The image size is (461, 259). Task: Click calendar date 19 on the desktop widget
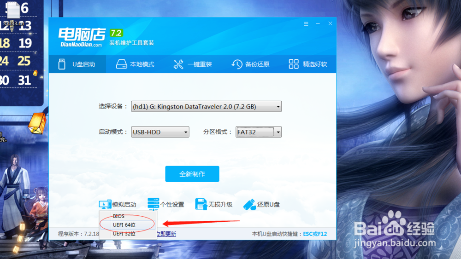(x=25, y=43)
